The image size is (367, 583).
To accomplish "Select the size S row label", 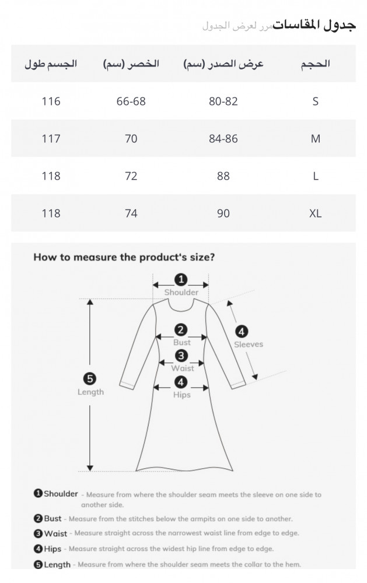I will [315, 101].
